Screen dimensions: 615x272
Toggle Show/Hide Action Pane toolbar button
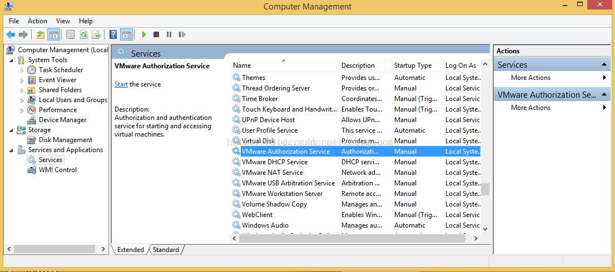[126, 35]
